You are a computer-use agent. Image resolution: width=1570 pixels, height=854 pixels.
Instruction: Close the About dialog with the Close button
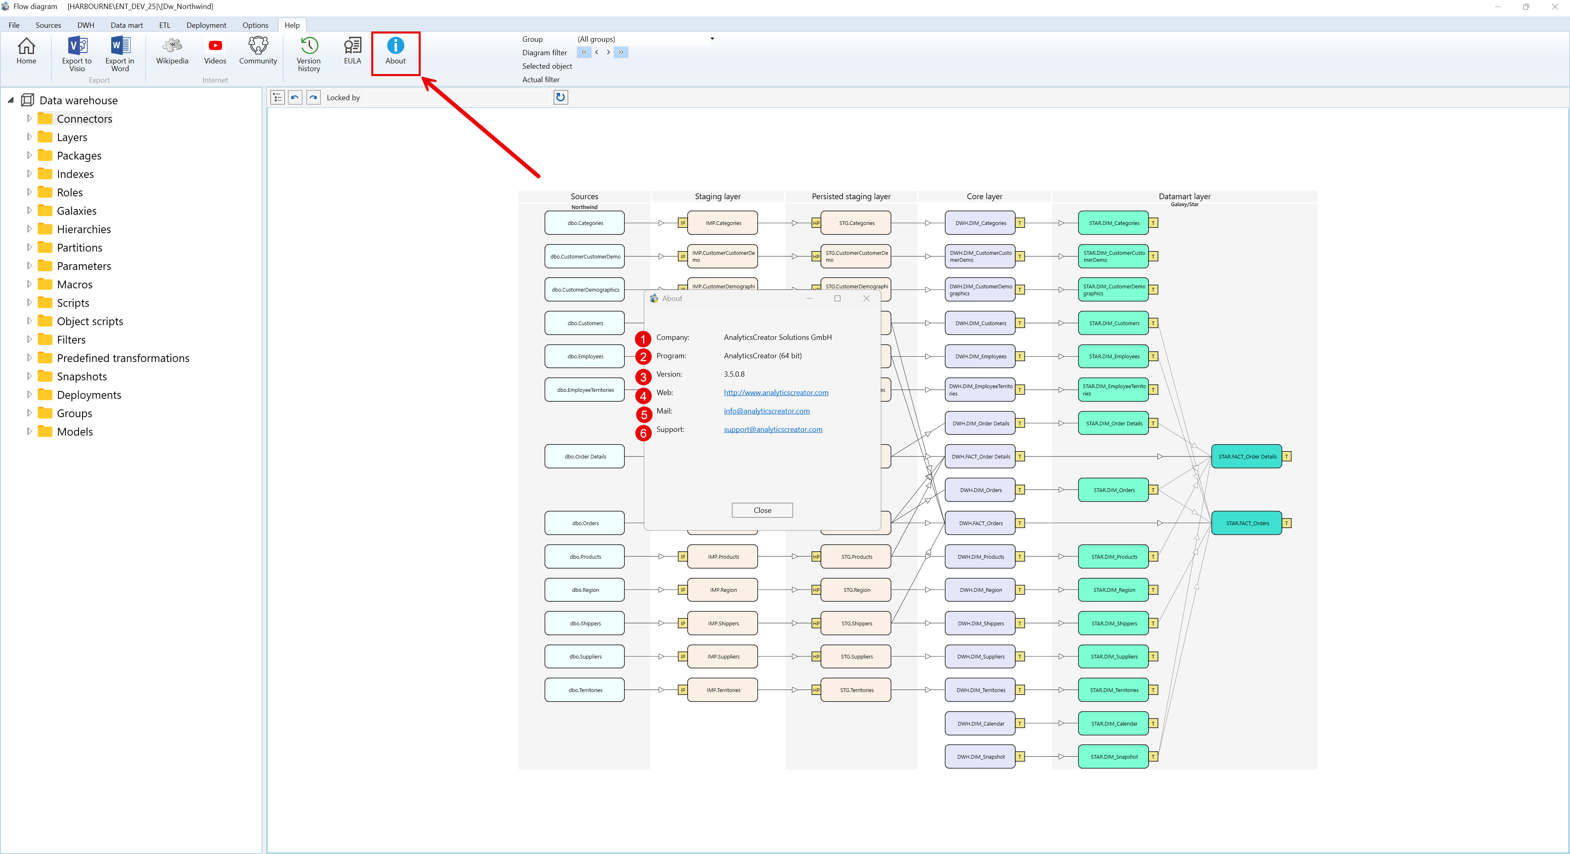pos(762,510)
